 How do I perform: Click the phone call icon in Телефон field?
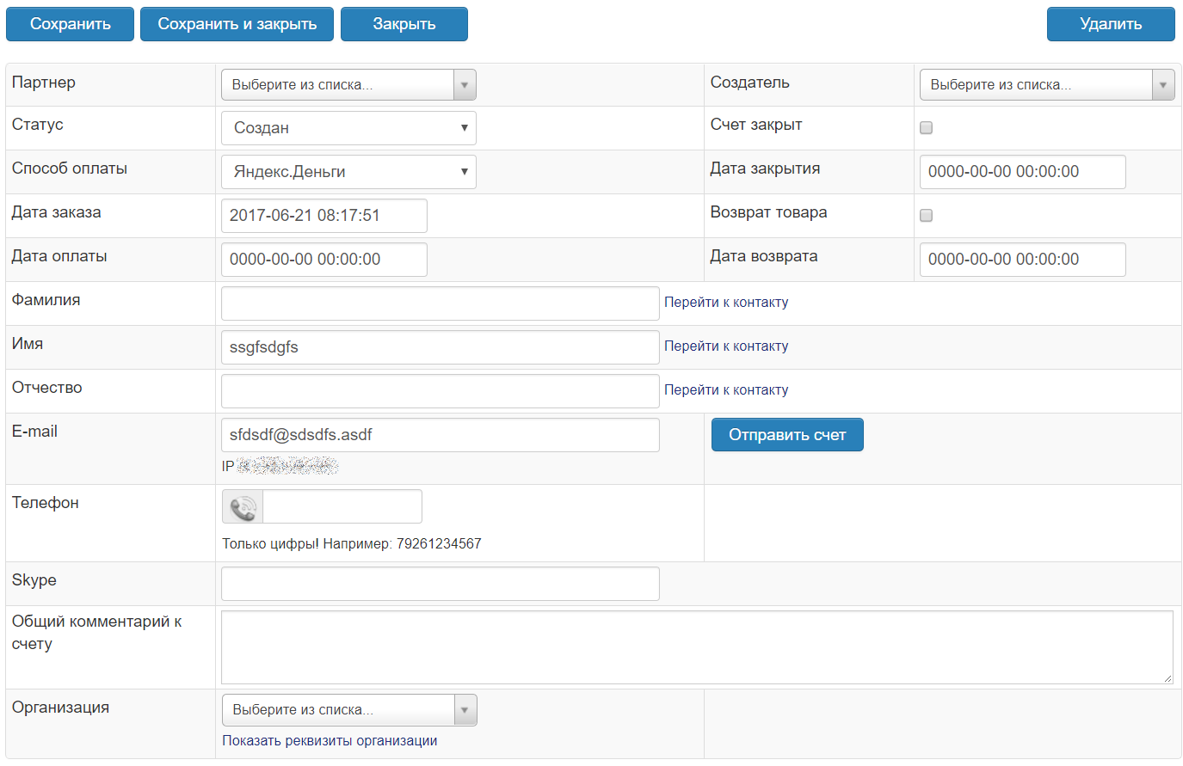243,507
